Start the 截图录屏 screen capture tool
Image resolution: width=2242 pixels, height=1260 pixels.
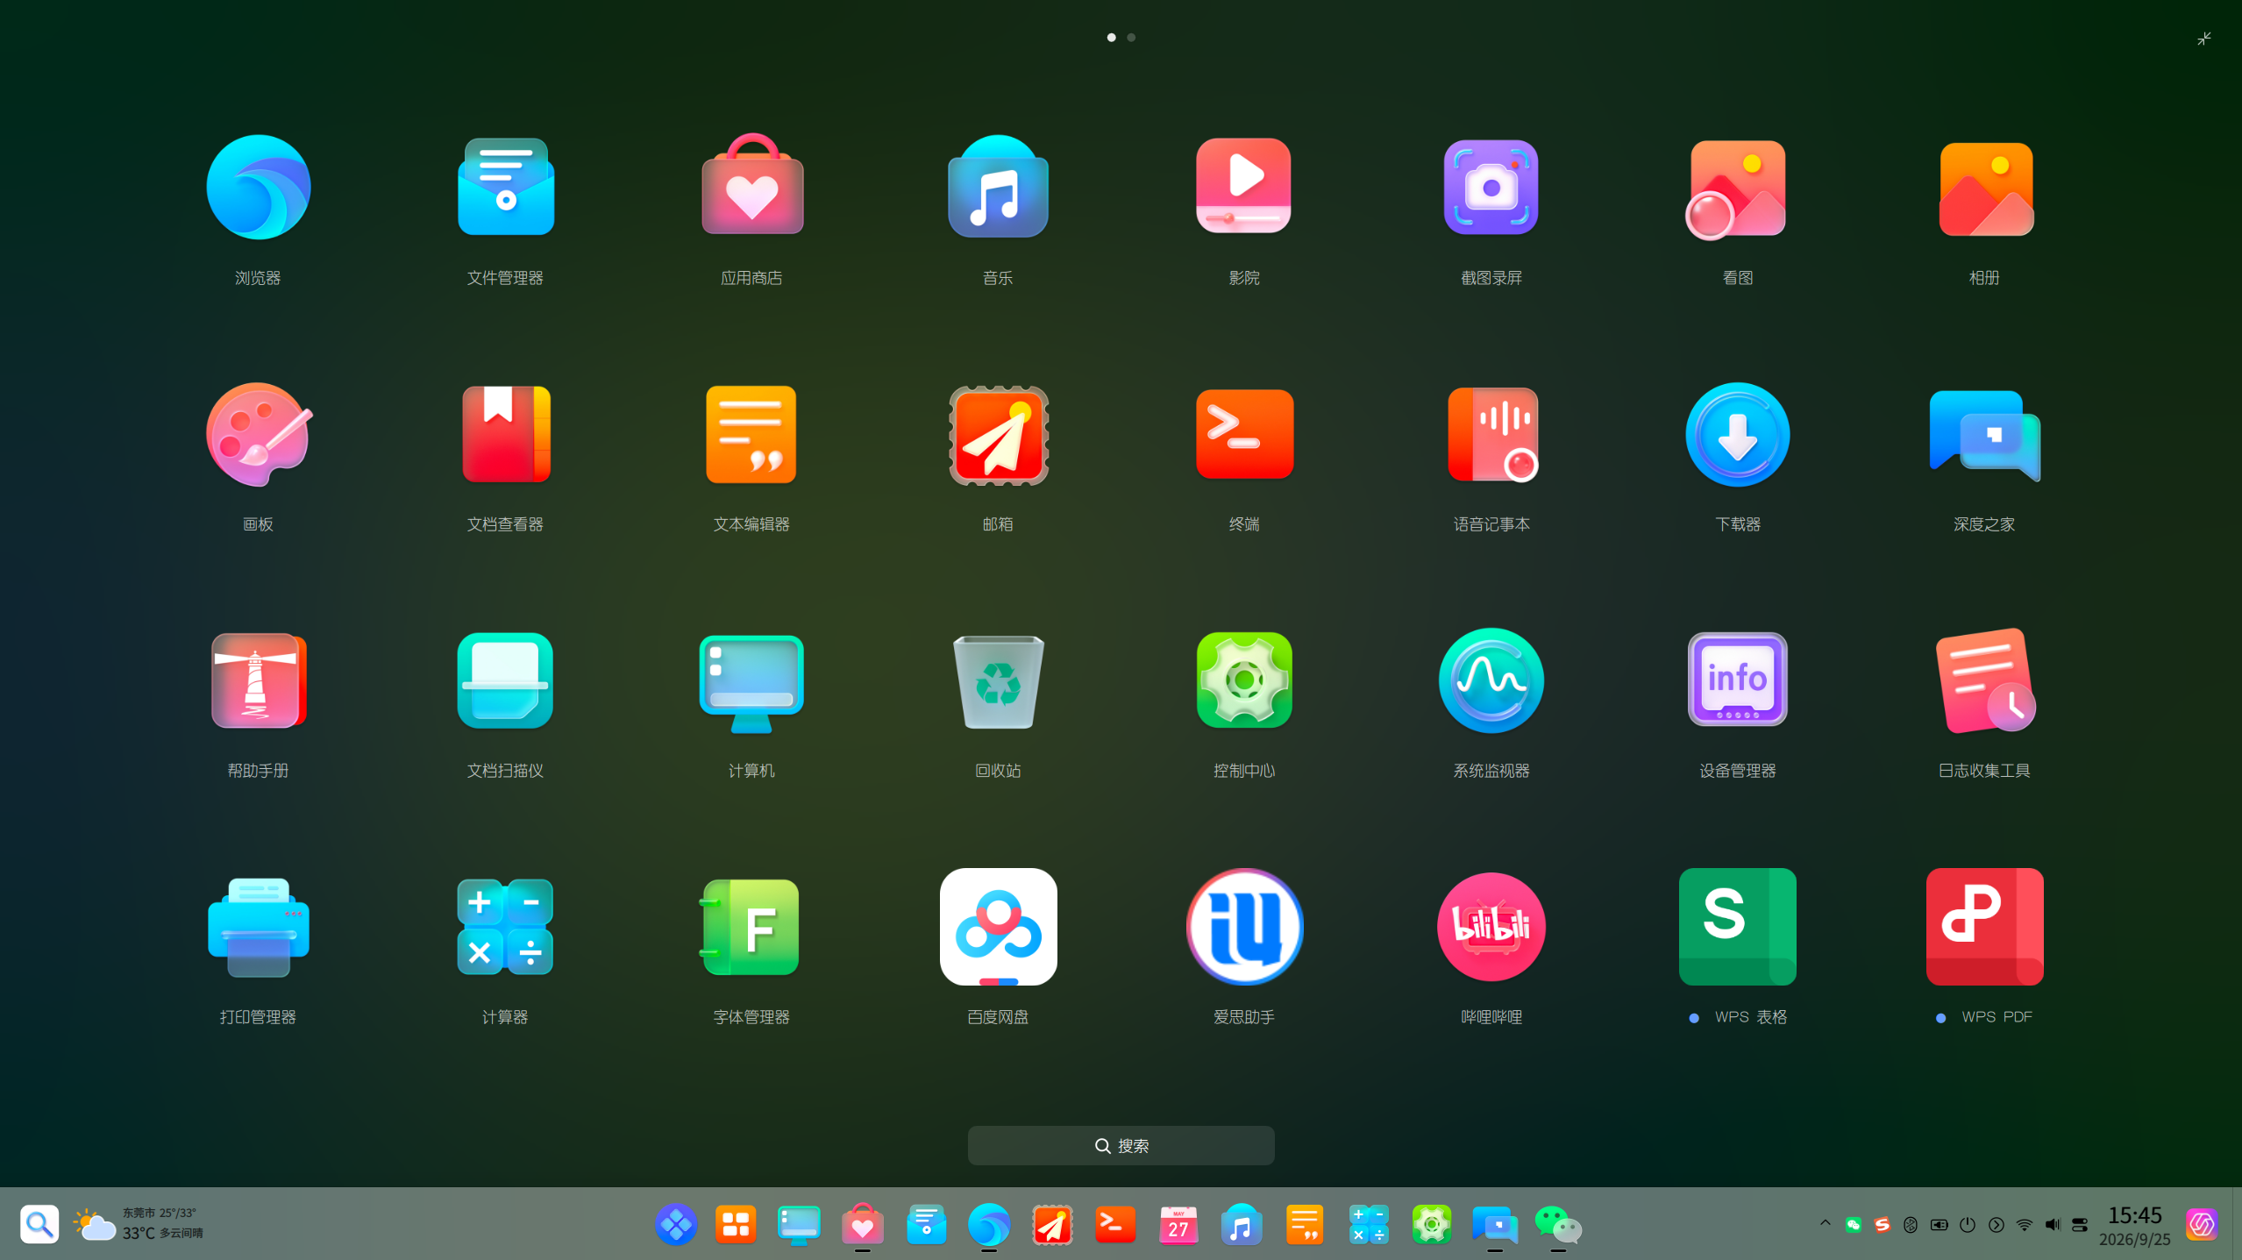click(1491, 187)
